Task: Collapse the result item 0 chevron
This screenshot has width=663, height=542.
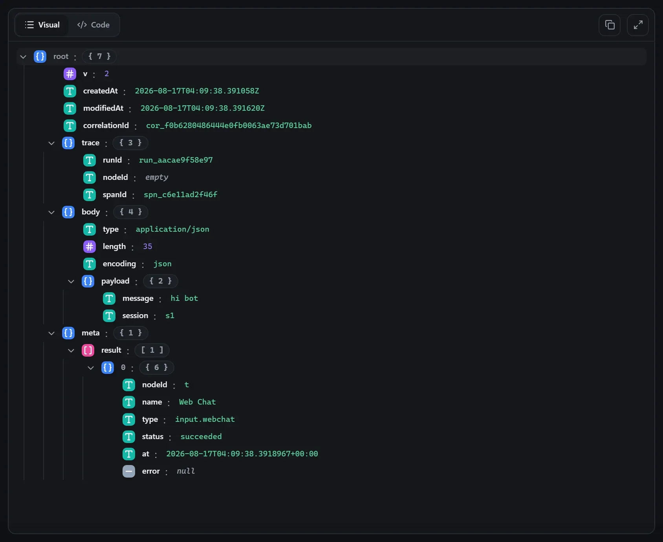Action: 91,368
